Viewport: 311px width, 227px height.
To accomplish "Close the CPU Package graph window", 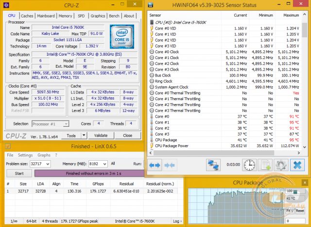I will click(x=305, y=182).
